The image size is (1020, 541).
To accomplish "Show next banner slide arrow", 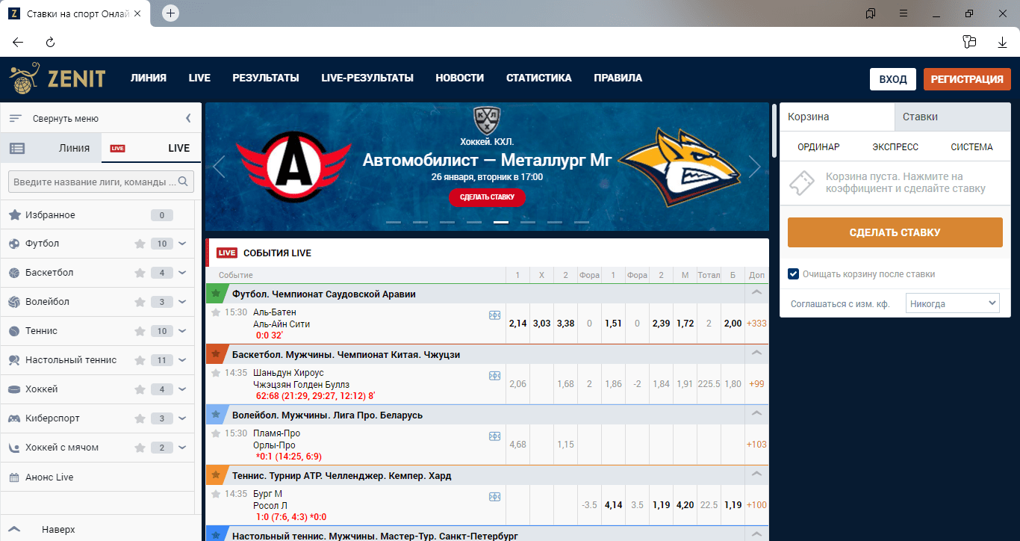I will [x=755, y=167].
